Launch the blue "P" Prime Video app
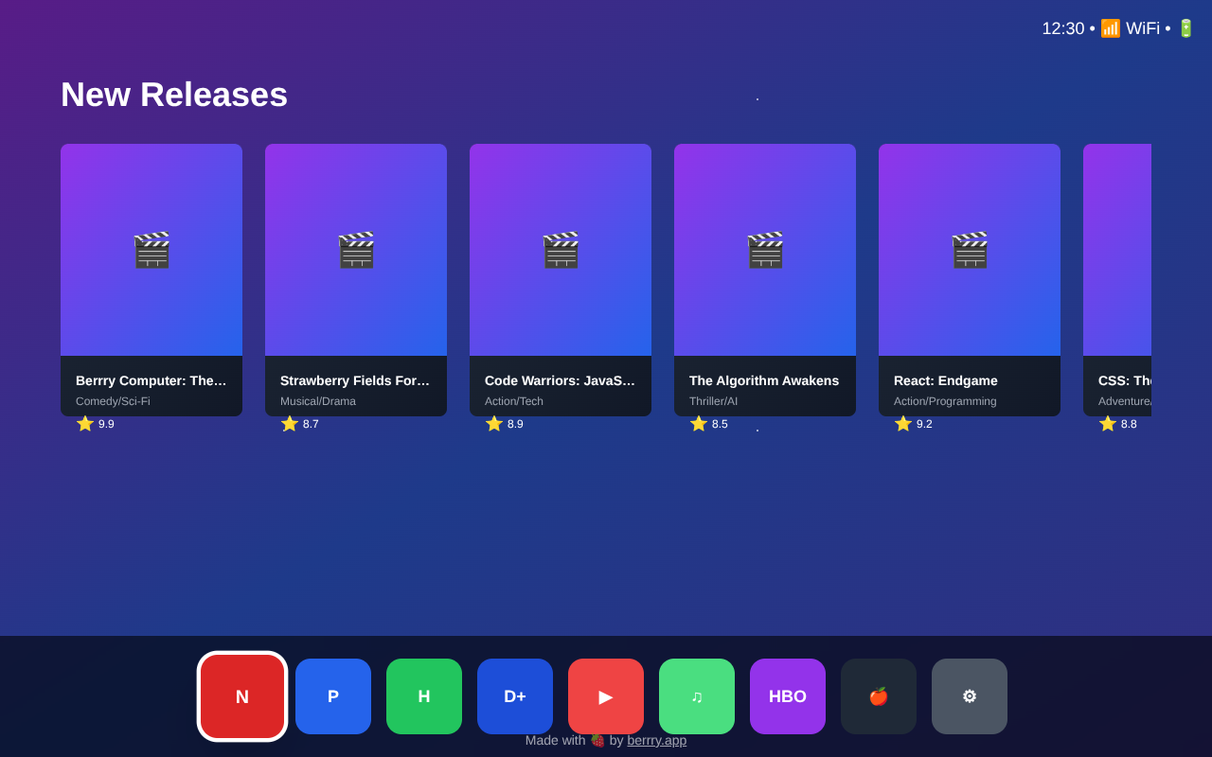The width and height of the screenshot is (1212, 757). point(332,695)
